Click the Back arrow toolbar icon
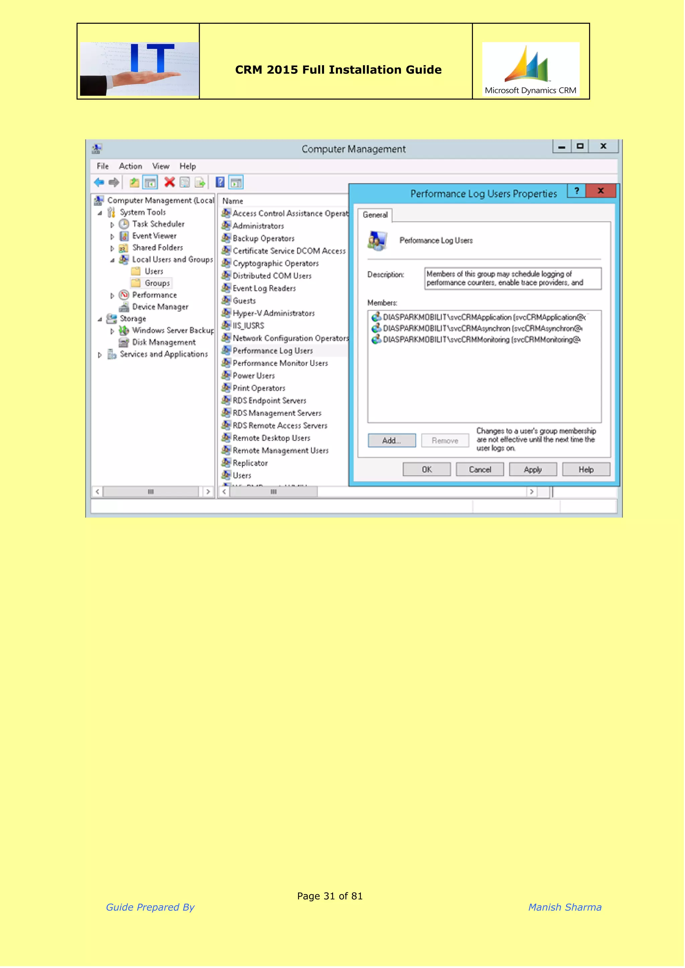Screen dimensions: 685x968 coord(99,183)
